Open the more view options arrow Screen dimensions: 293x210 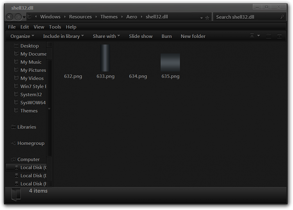(x=259, y=36)
